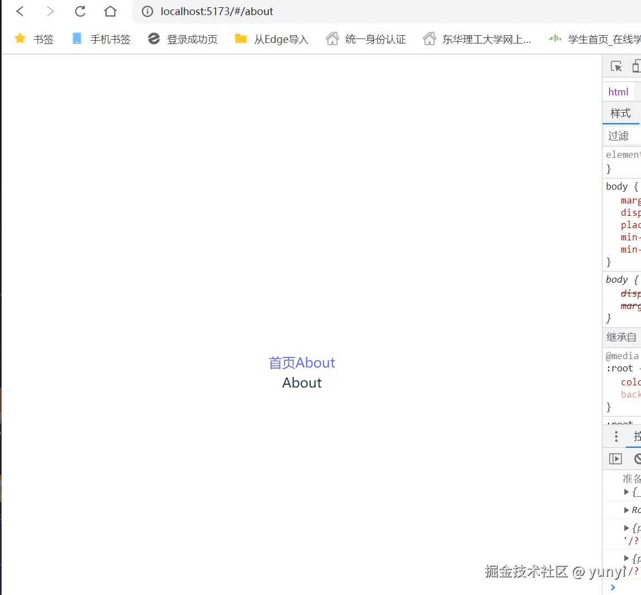Viewport: 641px width, 595px height.
Task: Click the :root rule selector
Action: point(619,368)
